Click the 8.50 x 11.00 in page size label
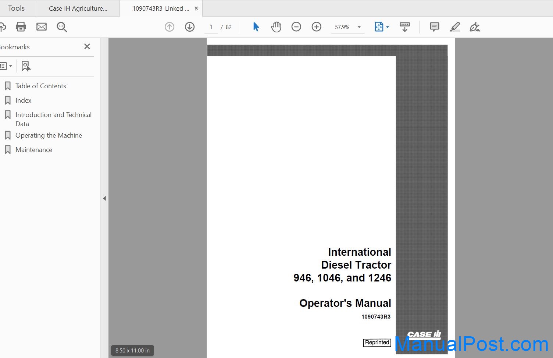 (132, 351)
